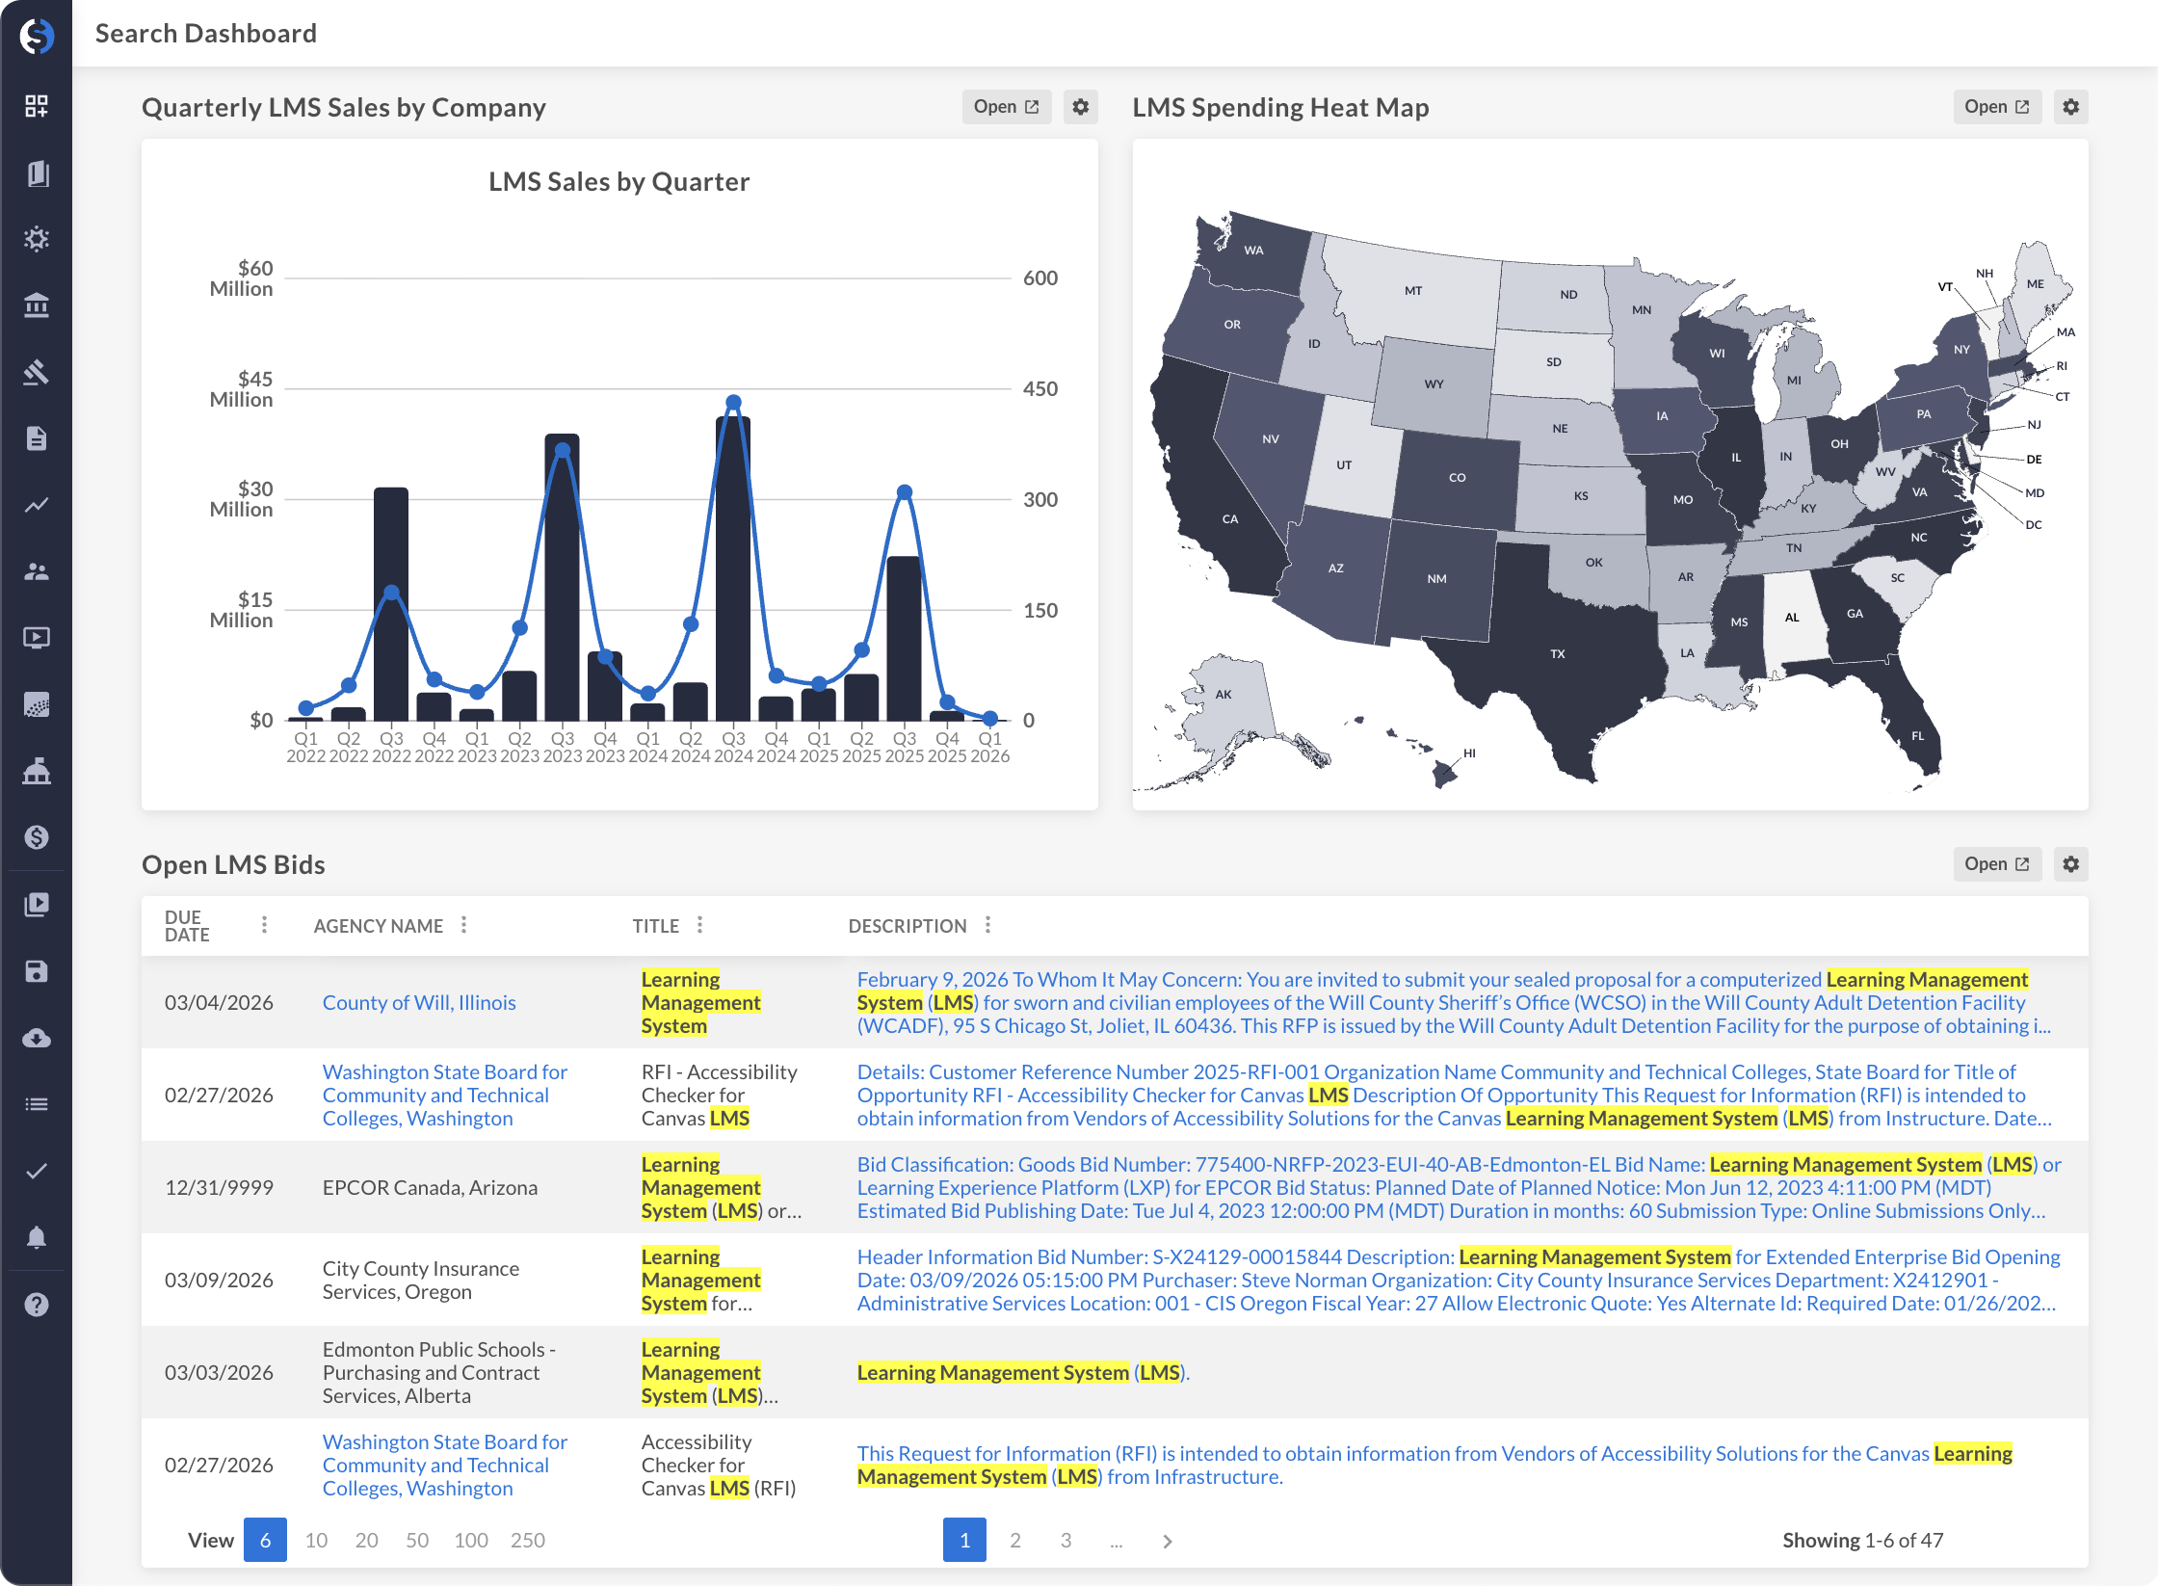
Task: Open the help question mark icon
Action: point(37,1305)
